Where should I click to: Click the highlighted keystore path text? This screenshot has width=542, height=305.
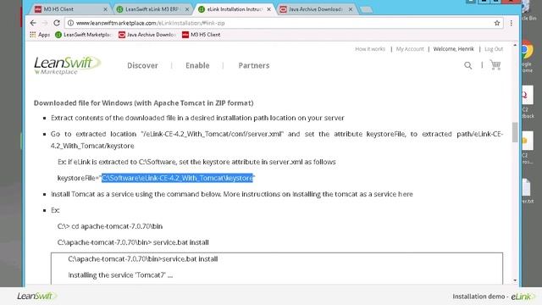pyautogui.click(x=177, y=178)
